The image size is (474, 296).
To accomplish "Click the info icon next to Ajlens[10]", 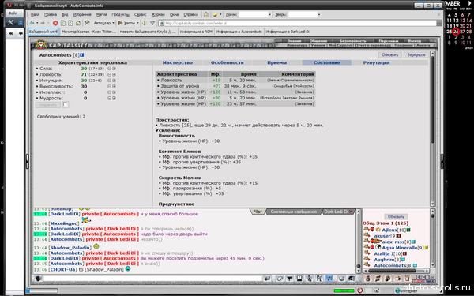I will [x=408, y=230].
